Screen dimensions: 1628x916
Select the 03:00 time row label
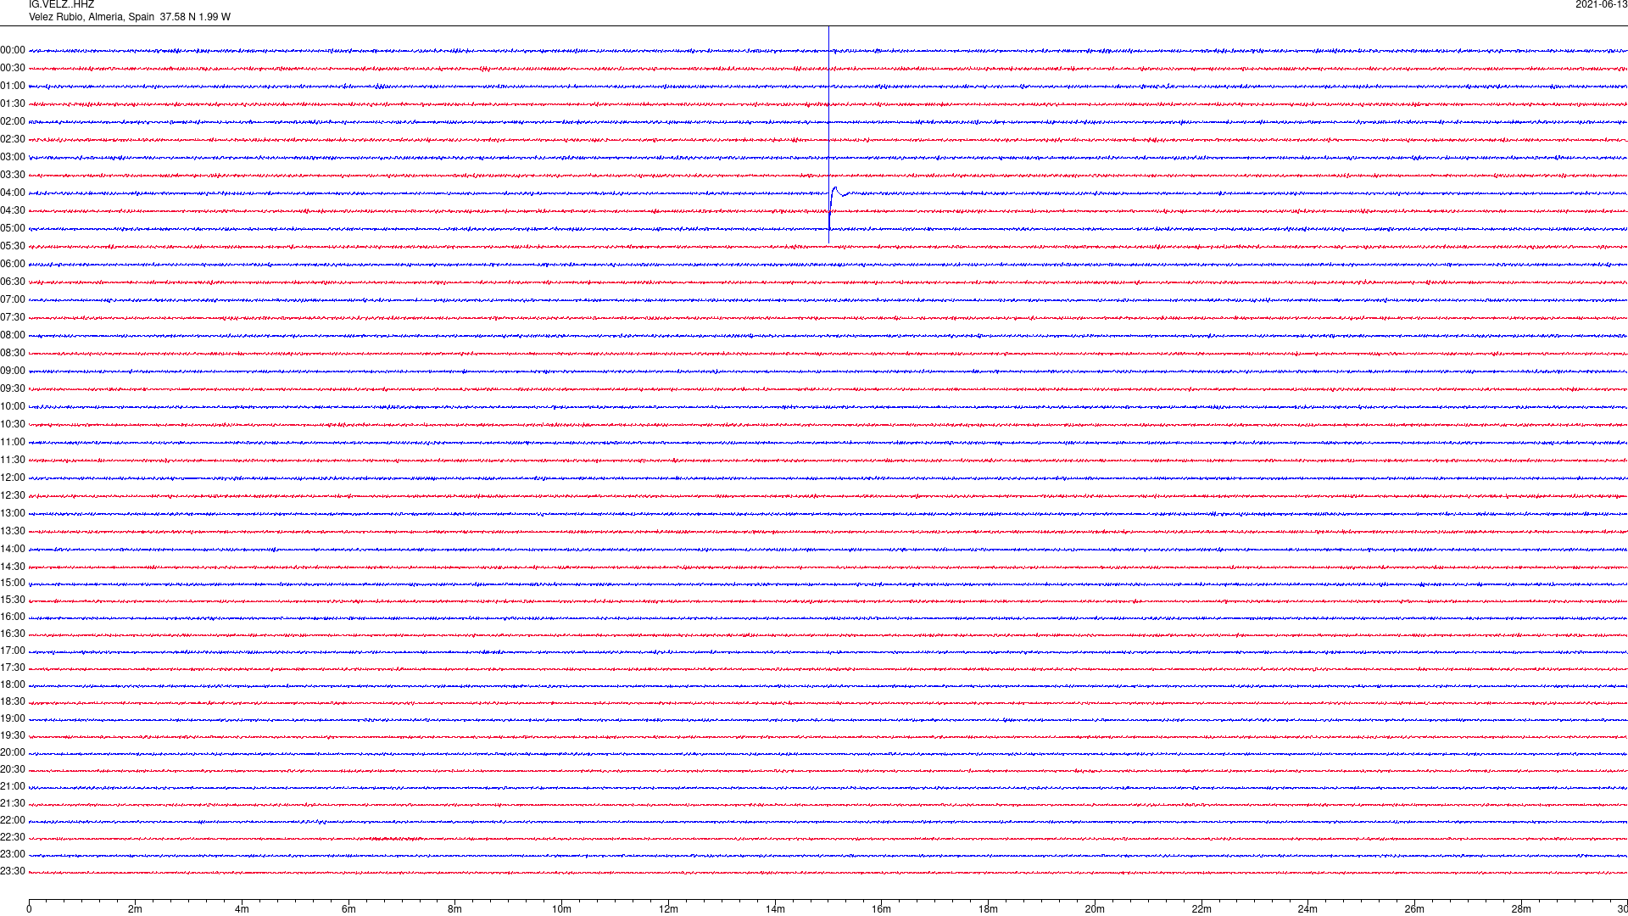point(13,157)
